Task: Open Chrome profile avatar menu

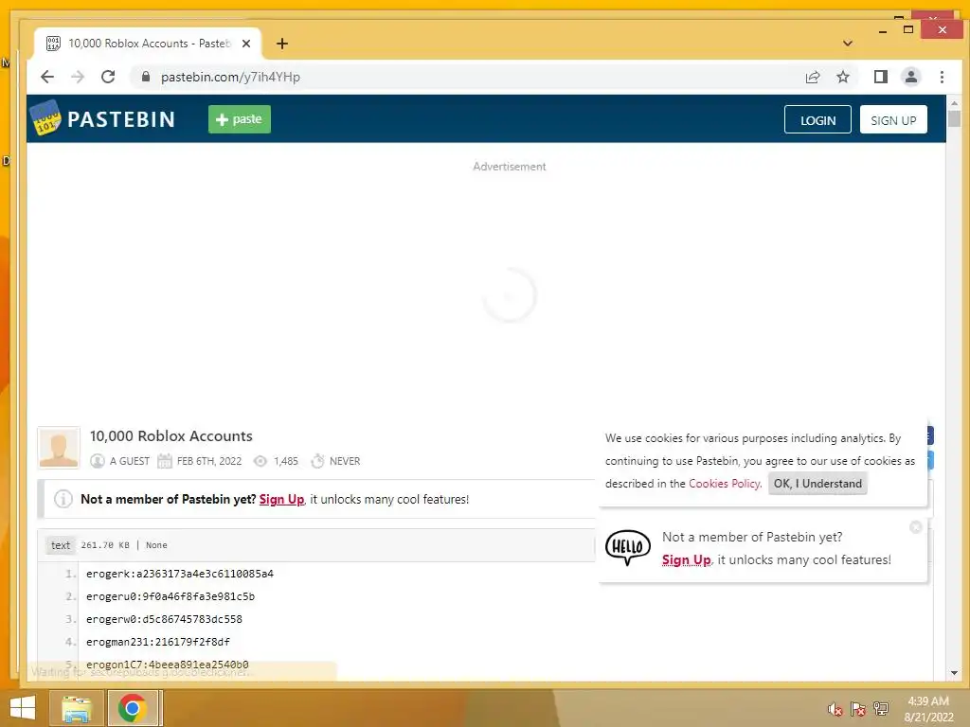Action: pos(910,77)
